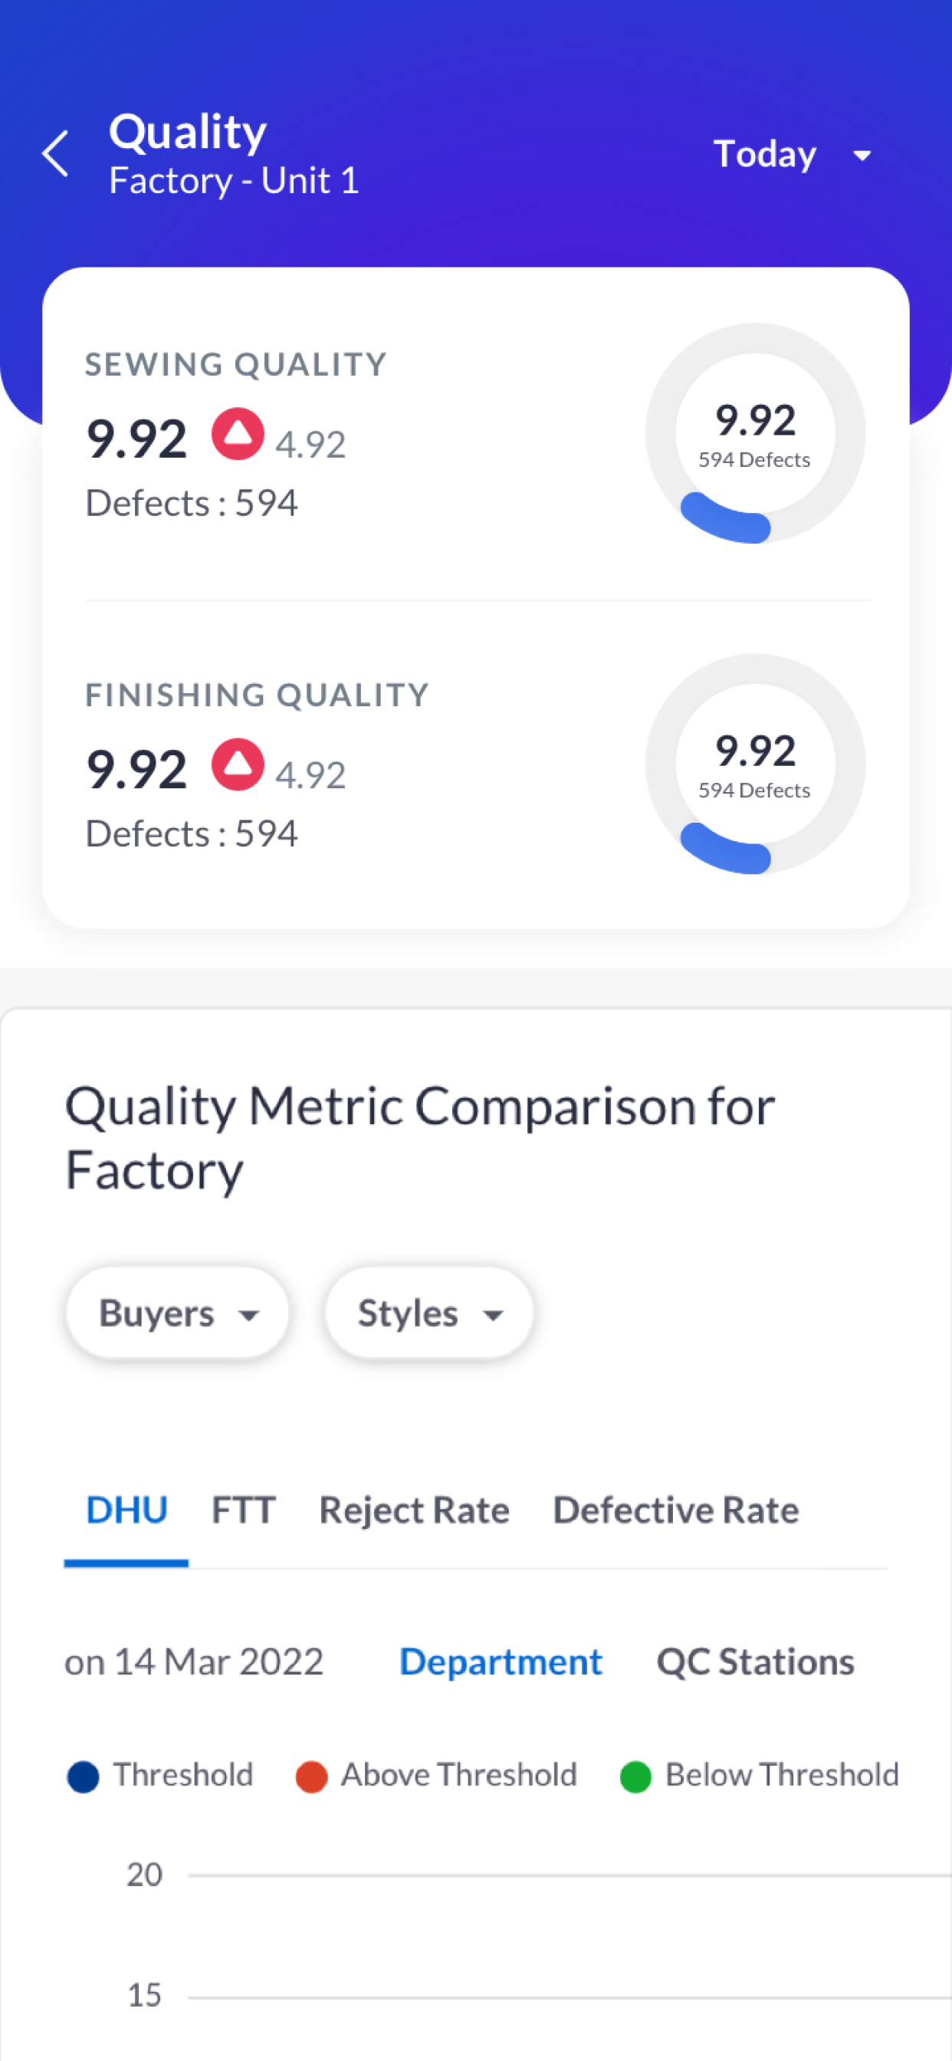Tap the back arrow icon
Screen dimensions: 952x2061
coord(55,153)
